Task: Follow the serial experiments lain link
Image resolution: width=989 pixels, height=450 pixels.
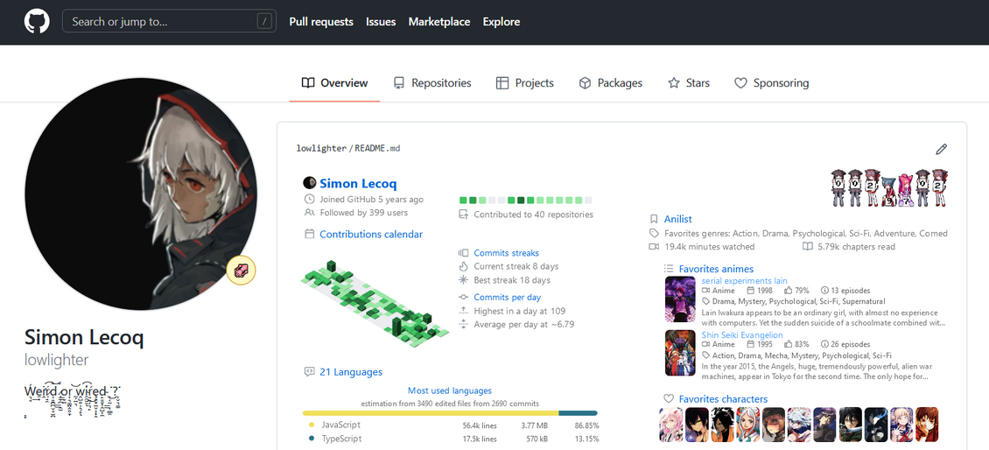Action: point(744,281)
